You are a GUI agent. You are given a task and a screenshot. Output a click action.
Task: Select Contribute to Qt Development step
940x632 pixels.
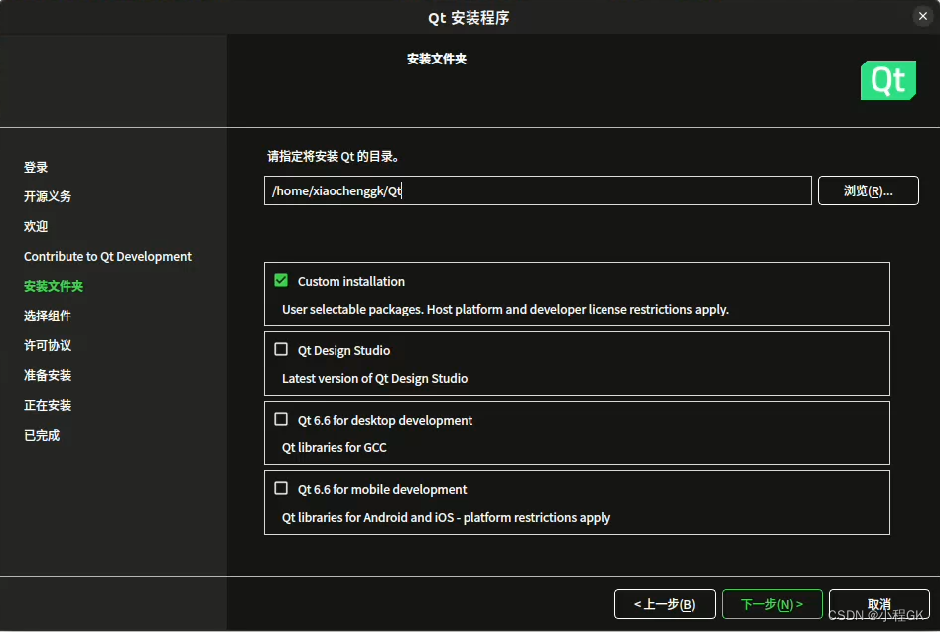108,256
